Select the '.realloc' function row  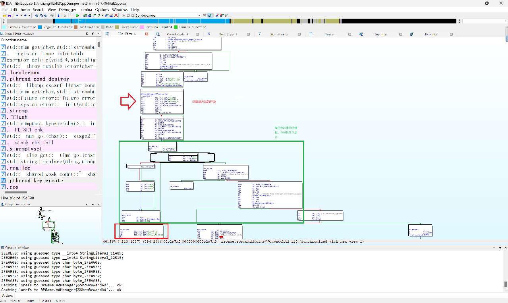coord(48,168)
